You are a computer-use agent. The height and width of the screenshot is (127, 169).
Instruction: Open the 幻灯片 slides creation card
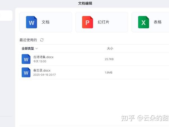pos(102,22)
